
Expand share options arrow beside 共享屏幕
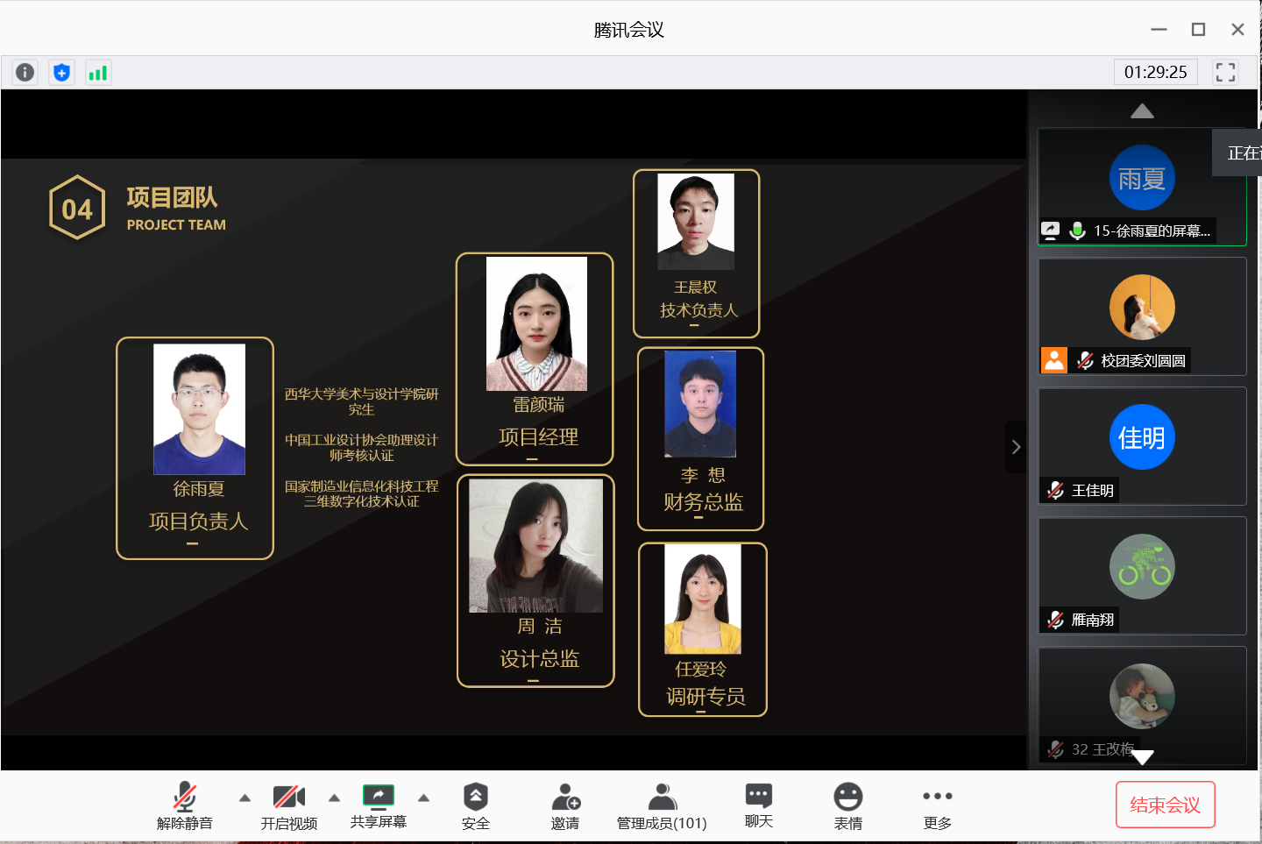423,798
